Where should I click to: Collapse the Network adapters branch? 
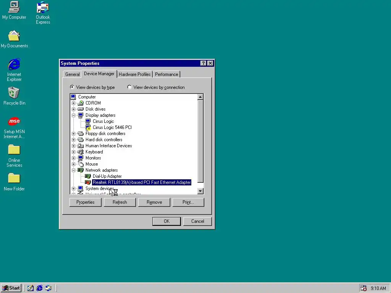coord(73,170)
